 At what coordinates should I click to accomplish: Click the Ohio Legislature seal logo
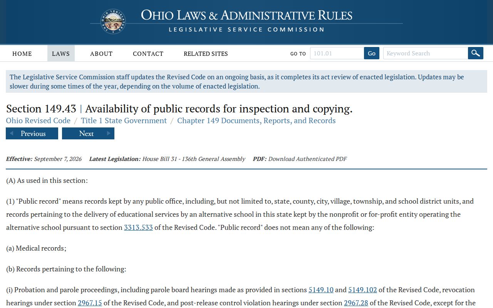click(113, 22)
